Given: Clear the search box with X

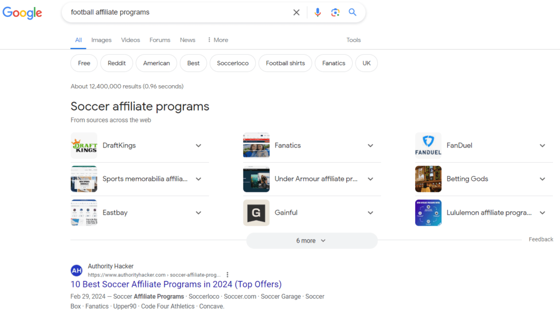Looking at the screenshot, I should 296,13.
